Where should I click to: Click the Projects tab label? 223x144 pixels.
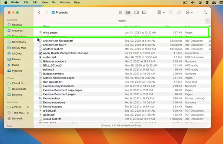click(x=122, y=21)
